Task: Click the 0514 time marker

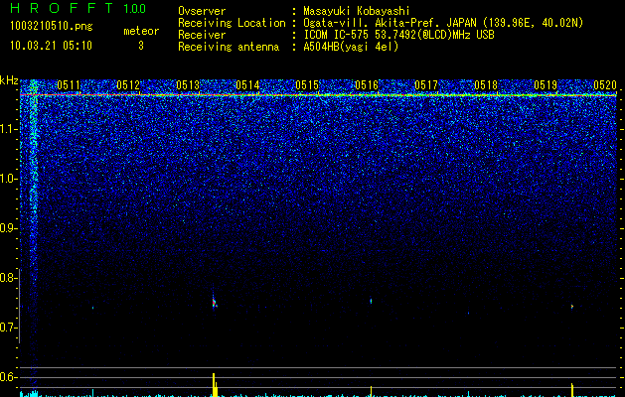Action: click(247, 85)
